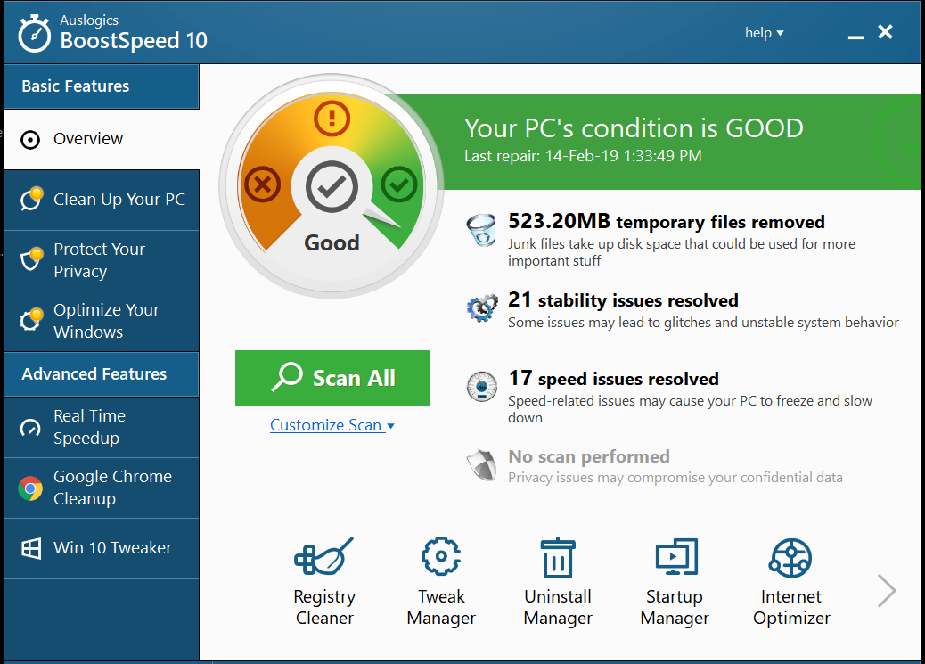Click the speedometer icon beside Real Time Speedup
The height and width of the screenshot is (664, 925).
30,427
